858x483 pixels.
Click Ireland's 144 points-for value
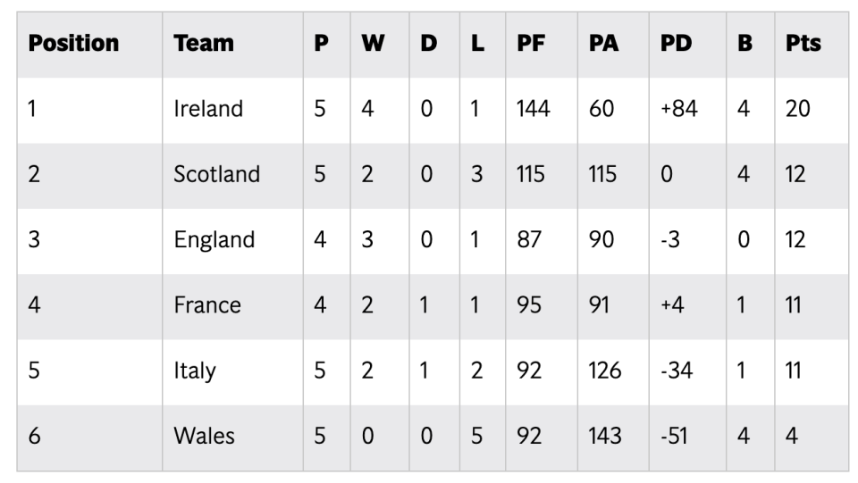point(533,109)
